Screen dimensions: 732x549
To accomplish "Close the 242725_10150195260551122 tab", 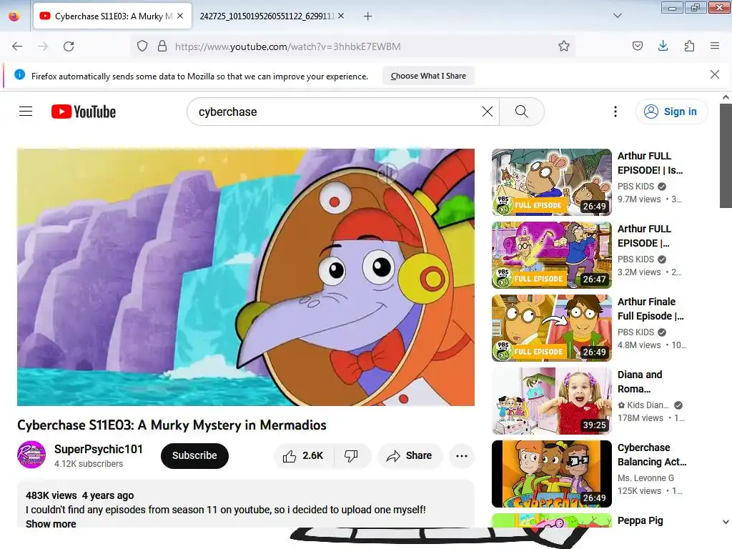I will (341, 16).
